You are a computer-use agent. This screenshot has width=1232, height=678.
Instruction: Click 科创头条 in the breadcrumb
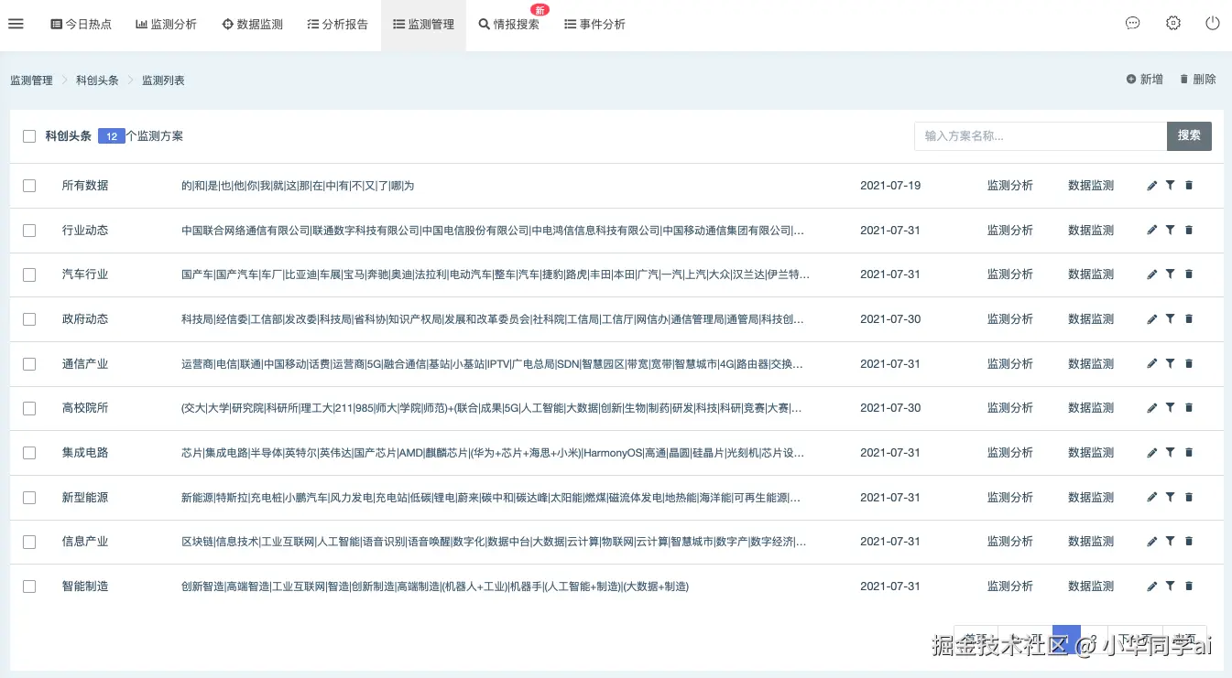click(97, 81)
